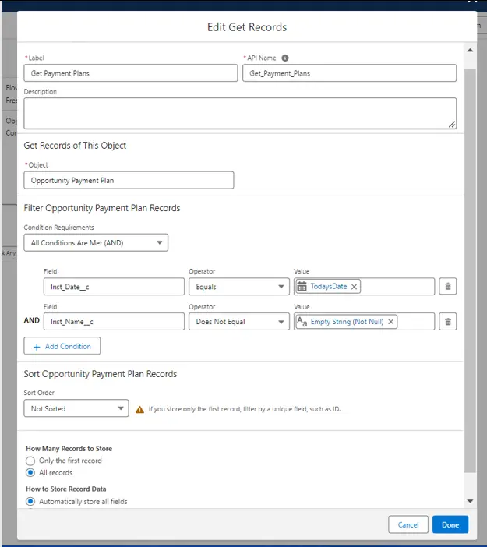
Task: Click the Add Condition button
Action: pos(62,346)
